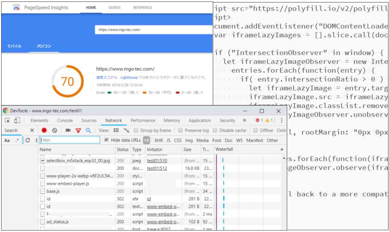Open REFERENCE in PageSpeed Insights header
This screenshot has width=389, height=232.
click(143, 8)
